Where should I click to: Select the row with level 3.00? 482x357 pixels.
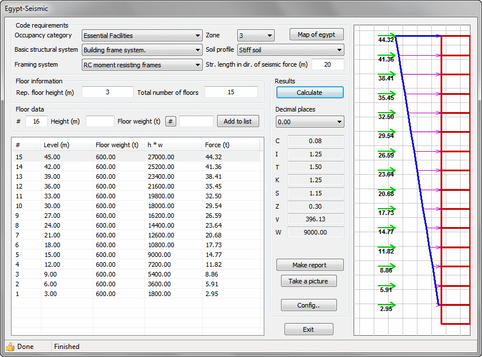[x=137, y=294]
